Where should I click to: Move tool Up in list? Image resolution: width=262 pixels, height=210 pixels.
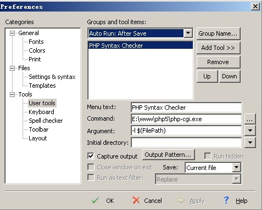tap(207, 76)
